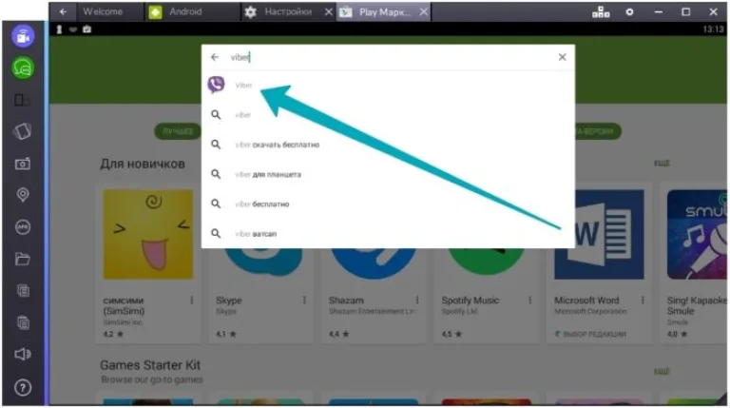
Task: Close the Настройки tab
Action: click(x=329, y=11)
